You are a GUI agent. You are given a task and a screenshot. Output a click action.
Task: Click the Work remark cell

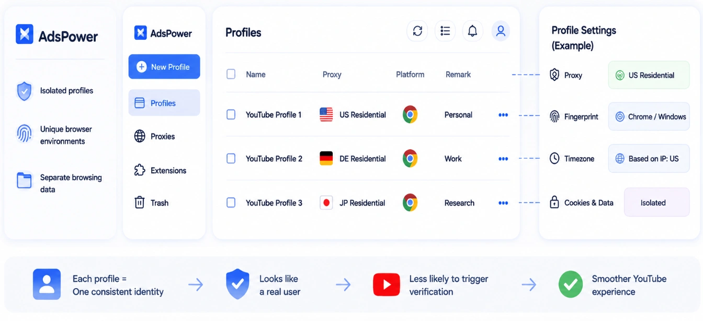point(453,159)
